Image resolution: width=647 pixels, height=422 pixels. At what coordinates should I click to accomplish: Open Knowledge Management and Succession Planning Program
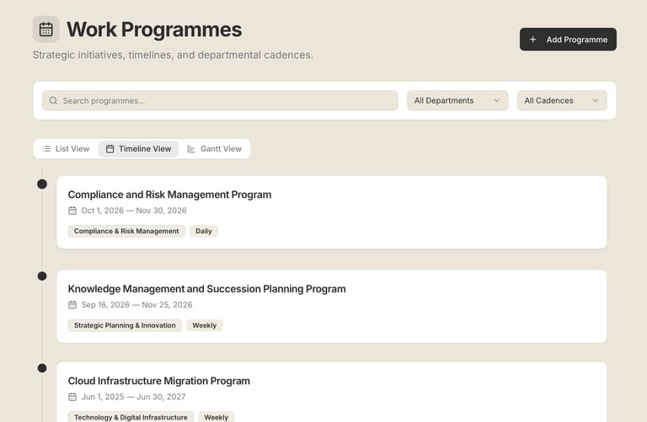[x=206, y=289]
